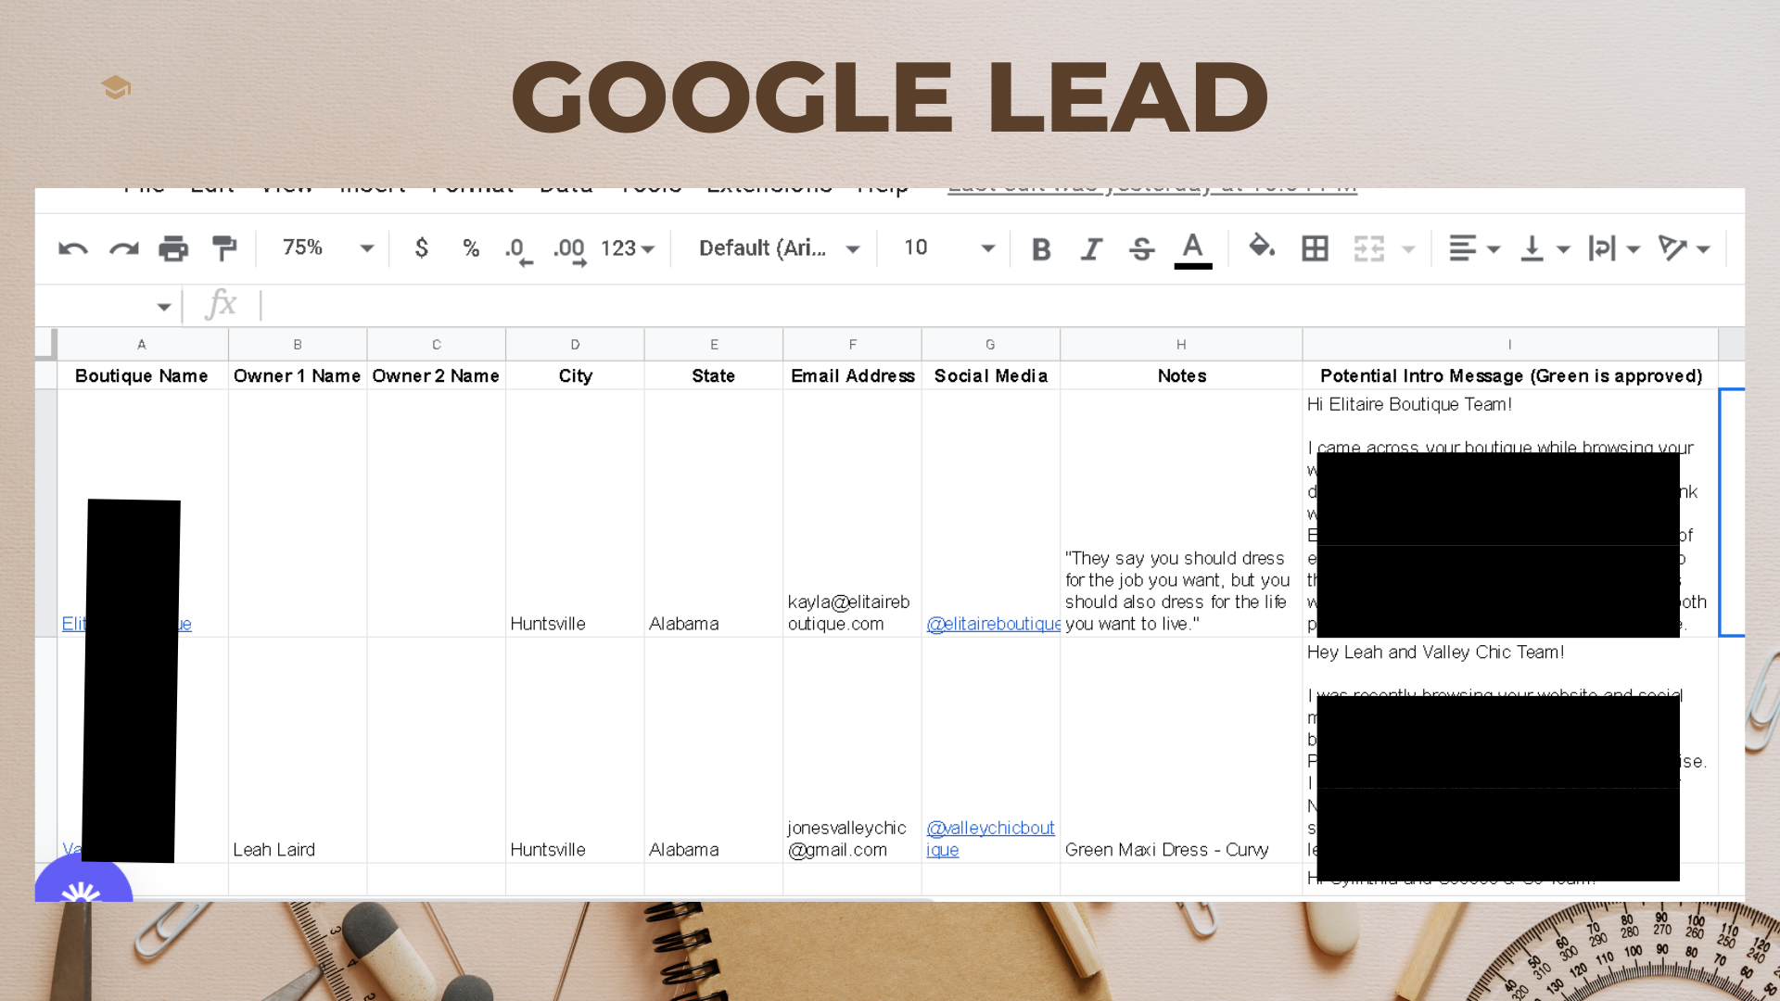This screenshot has width=1780, height=1001.
Task: Click the Decrease decimal places icon
Action: coord(518,249)
